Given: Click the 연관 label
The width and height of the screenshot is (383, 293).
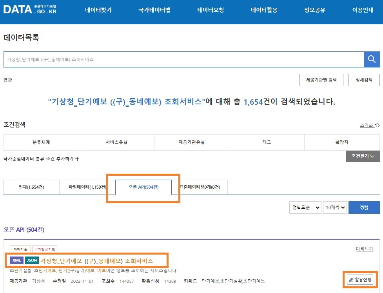Looking at the screenshot, I should 8,80.
